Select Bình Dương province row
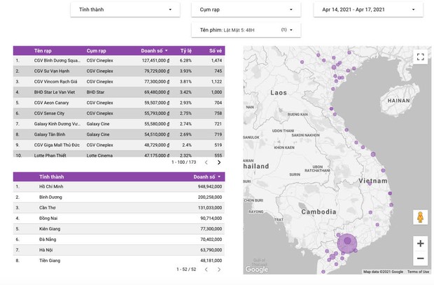The width and height of the screenshot is (434, 285). 119,197
